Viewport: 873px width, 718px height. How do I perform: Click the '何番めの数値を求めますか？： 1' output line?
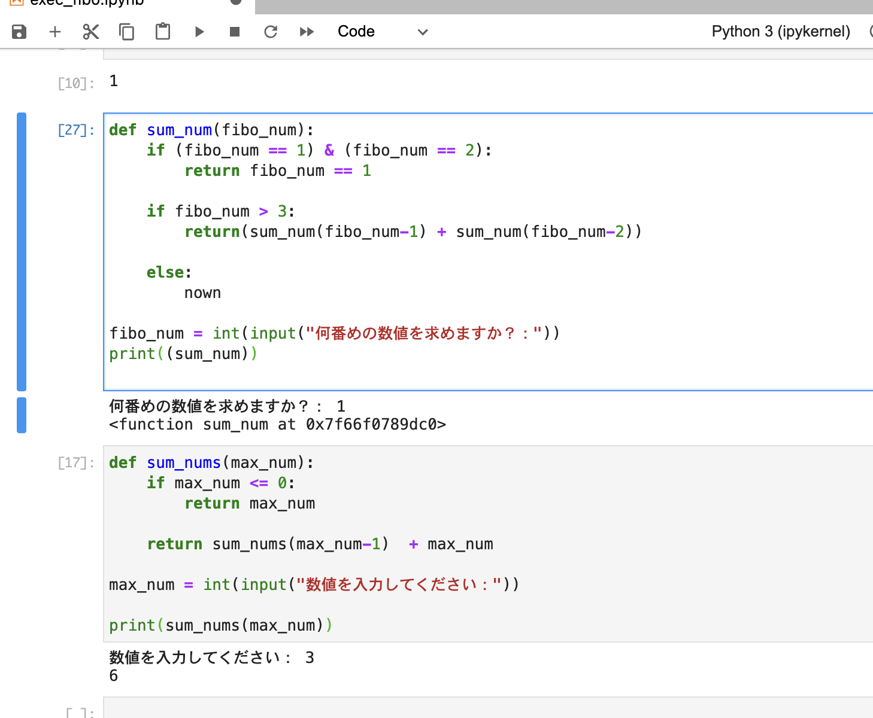(x=227, y=406)
